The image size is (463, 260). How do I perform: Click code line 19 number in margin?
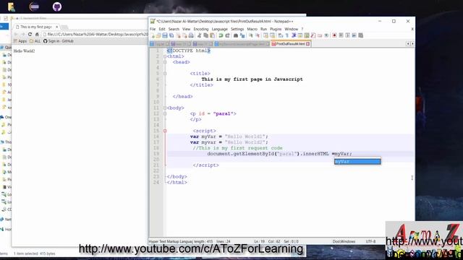tap(156, 154)
